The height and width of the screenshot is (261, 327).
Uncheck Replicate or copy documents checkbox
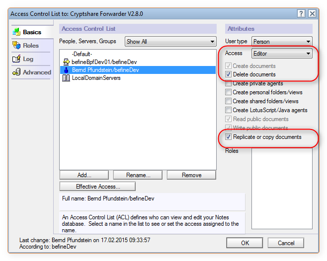tap(229, 137)
